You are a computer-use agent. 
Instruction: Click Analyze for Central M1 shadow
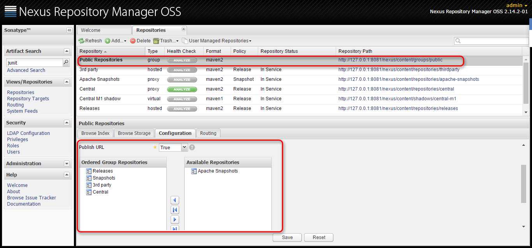click(182, 99)
